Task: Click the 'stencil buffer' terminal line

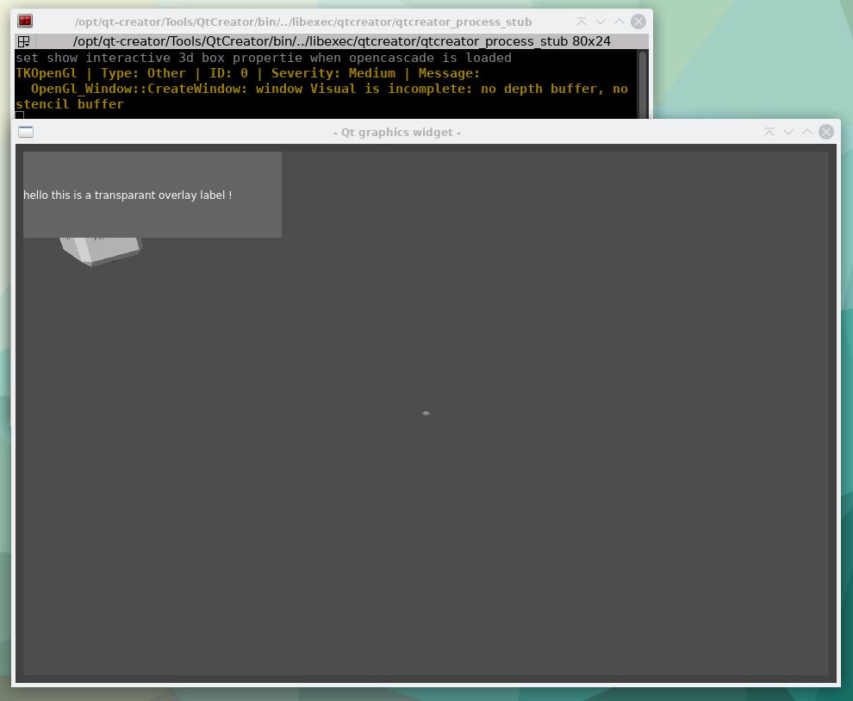Action: click(70, 104)
